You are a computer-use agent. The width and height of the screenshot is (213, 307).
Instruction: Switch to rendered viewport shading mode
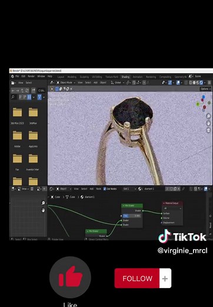point(201,83)
